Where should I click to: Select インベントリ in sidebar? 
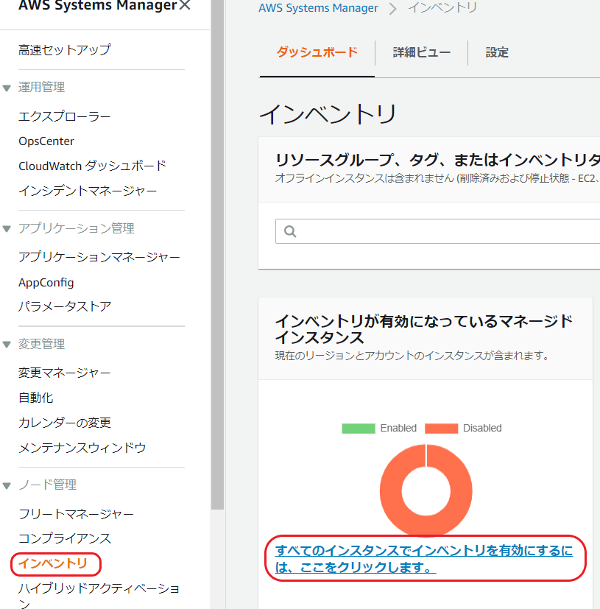click(x=53, y=563)
